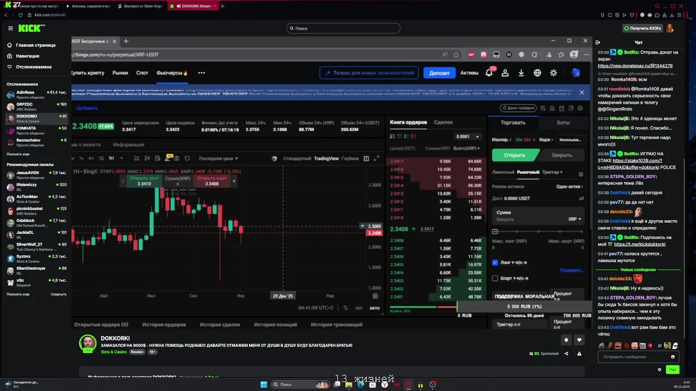This screenshot has height=391, width=696.
Task: Open Спот in the BingX menu
Action: point(142,73)
